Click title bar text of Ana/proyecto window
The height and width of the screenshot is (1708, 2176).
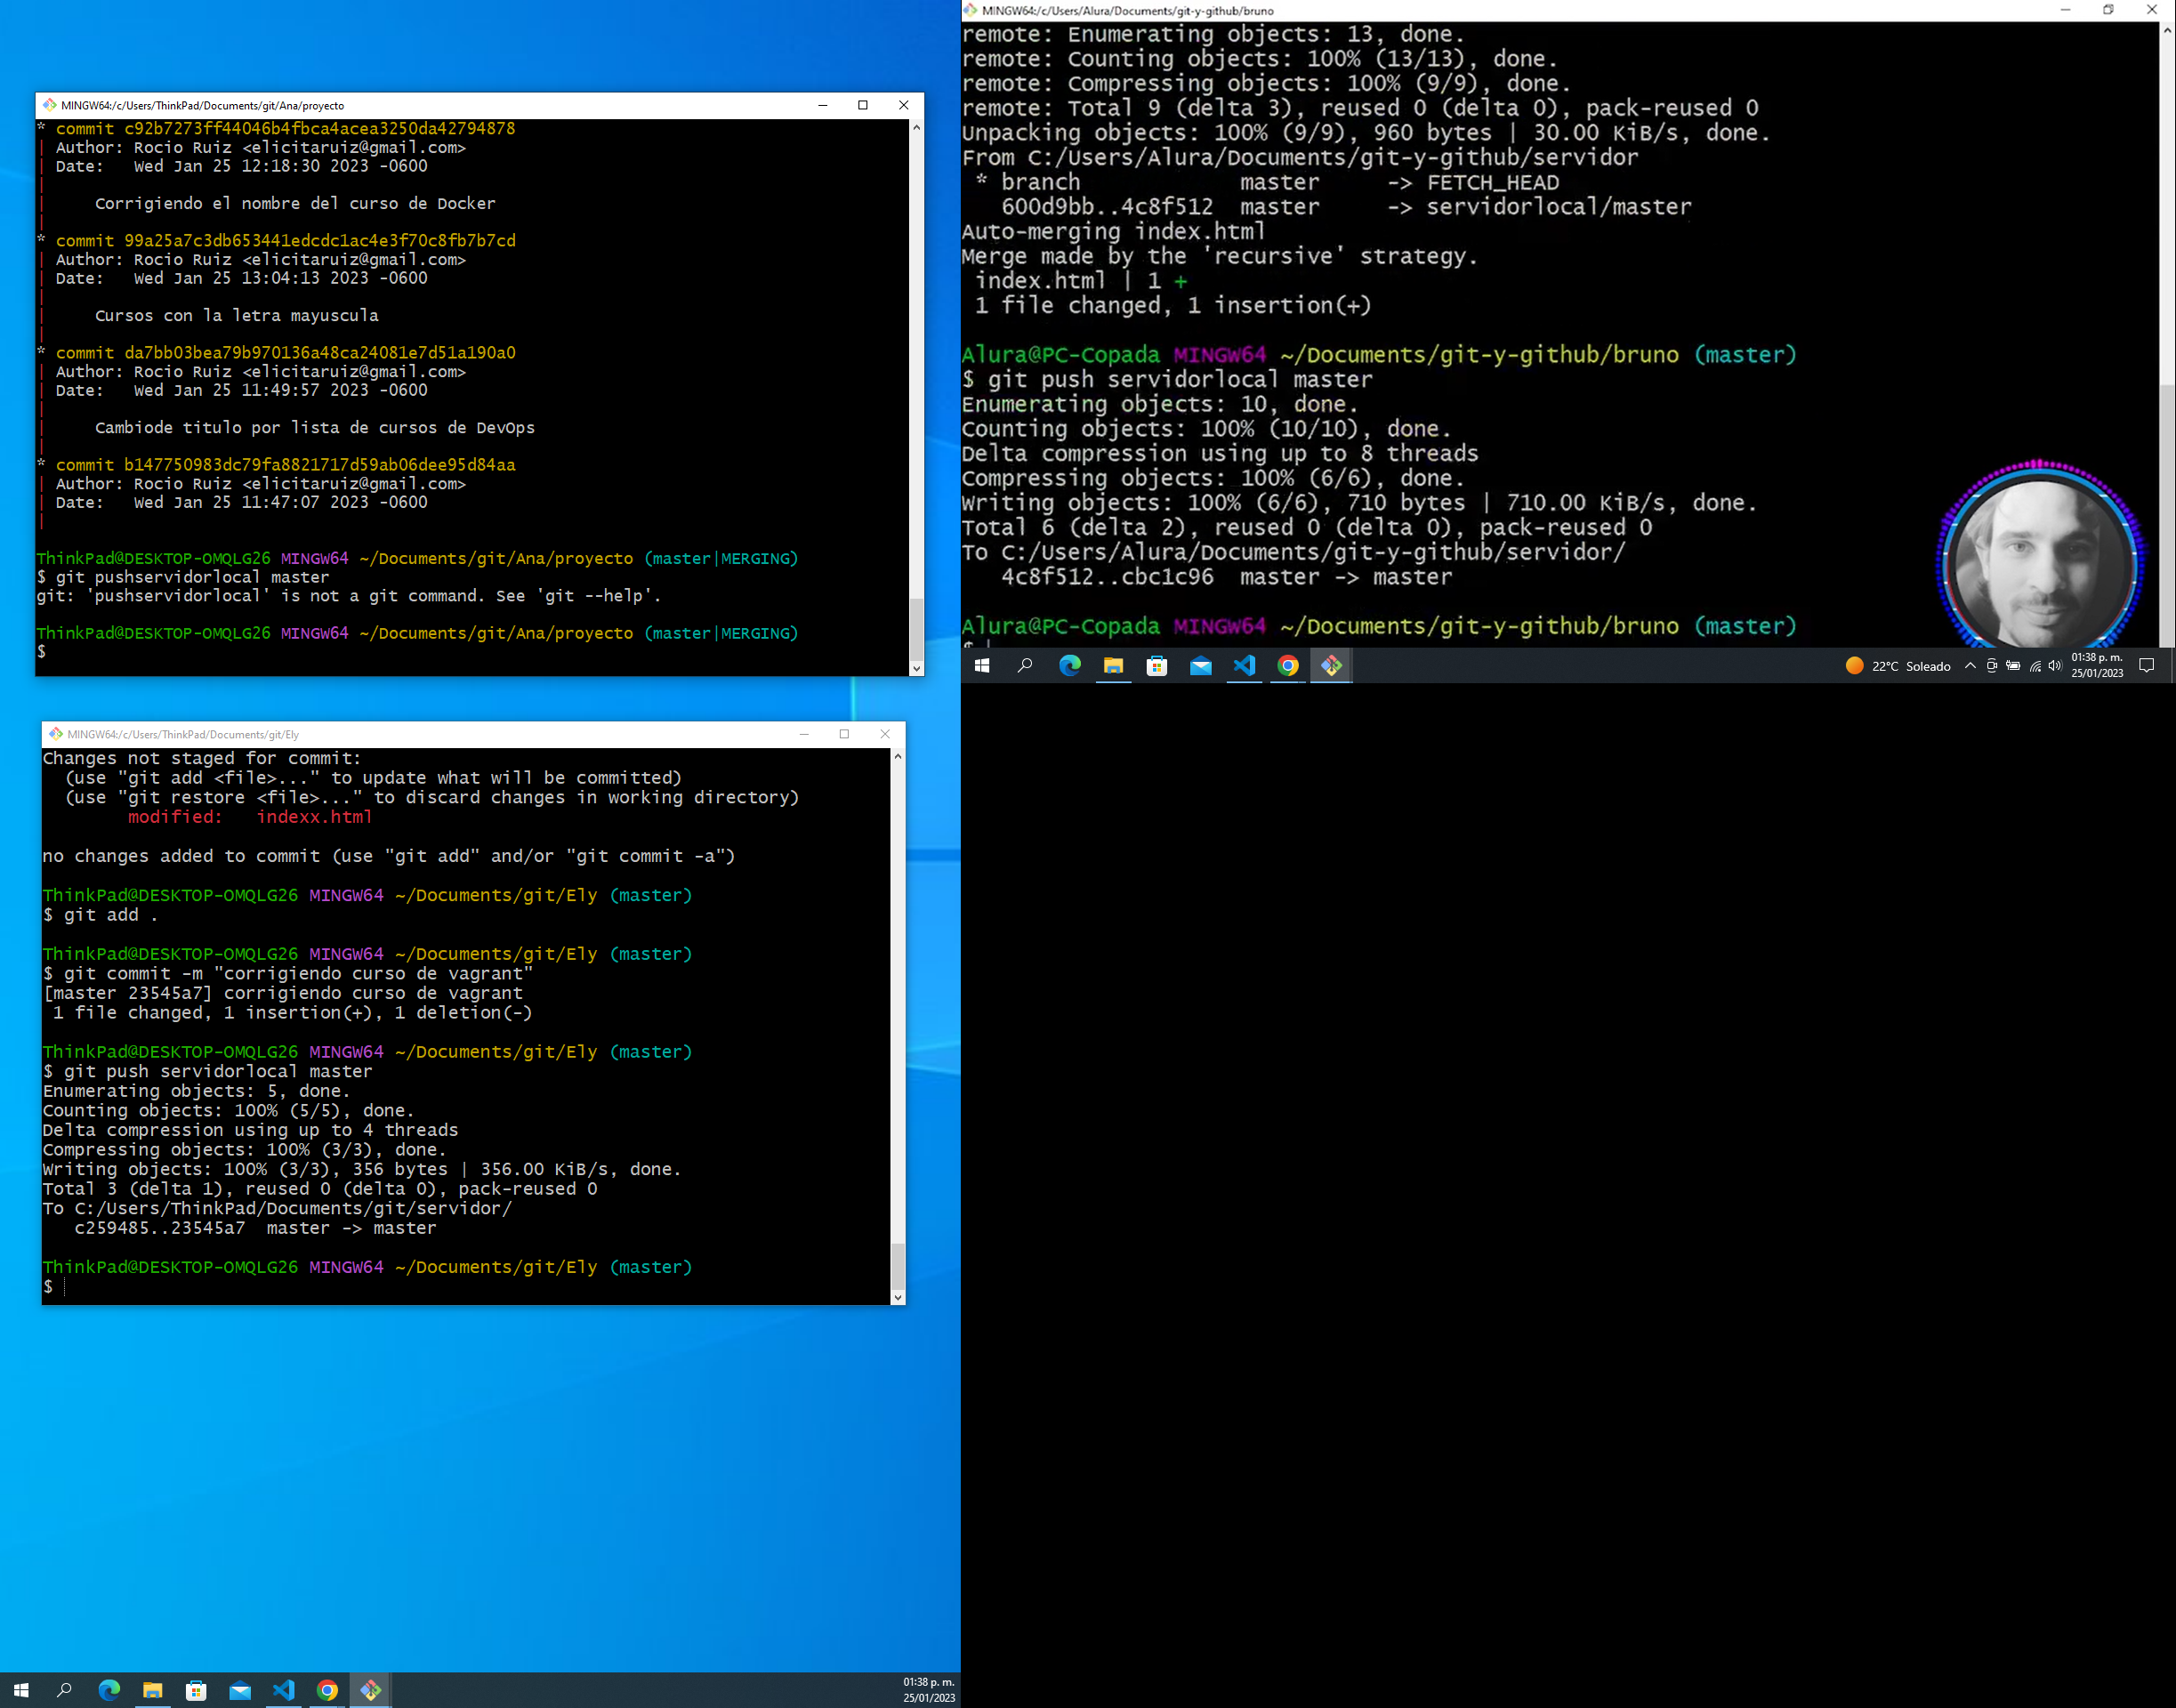pyautogui.click(x=203, y=105)
